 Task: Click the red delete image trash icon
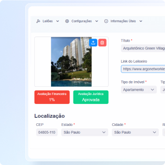102,43
